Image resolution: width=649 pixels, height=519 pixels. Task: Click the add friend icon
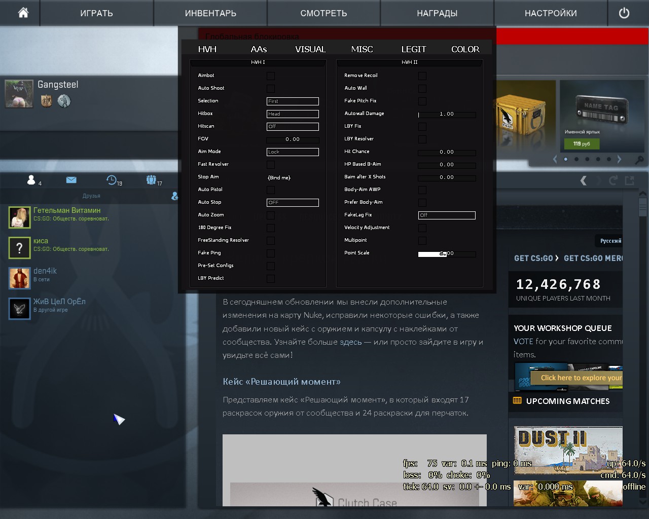point(175,196)
